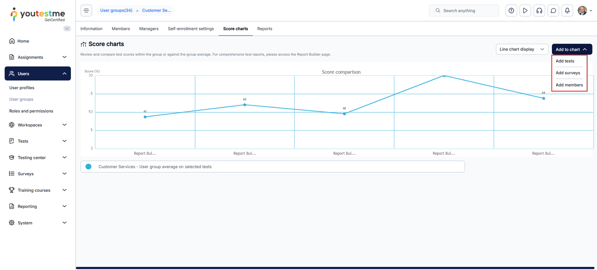Click the hamburger menu icon
The image size is (597, 270).
(86, 10)
